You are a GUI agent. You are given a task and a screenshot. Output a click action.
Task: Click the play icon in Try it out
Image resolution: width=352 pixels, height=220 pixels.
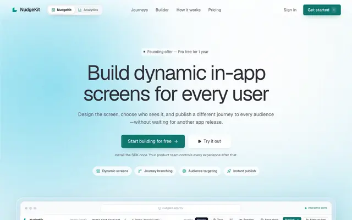[x=199, y=141]
